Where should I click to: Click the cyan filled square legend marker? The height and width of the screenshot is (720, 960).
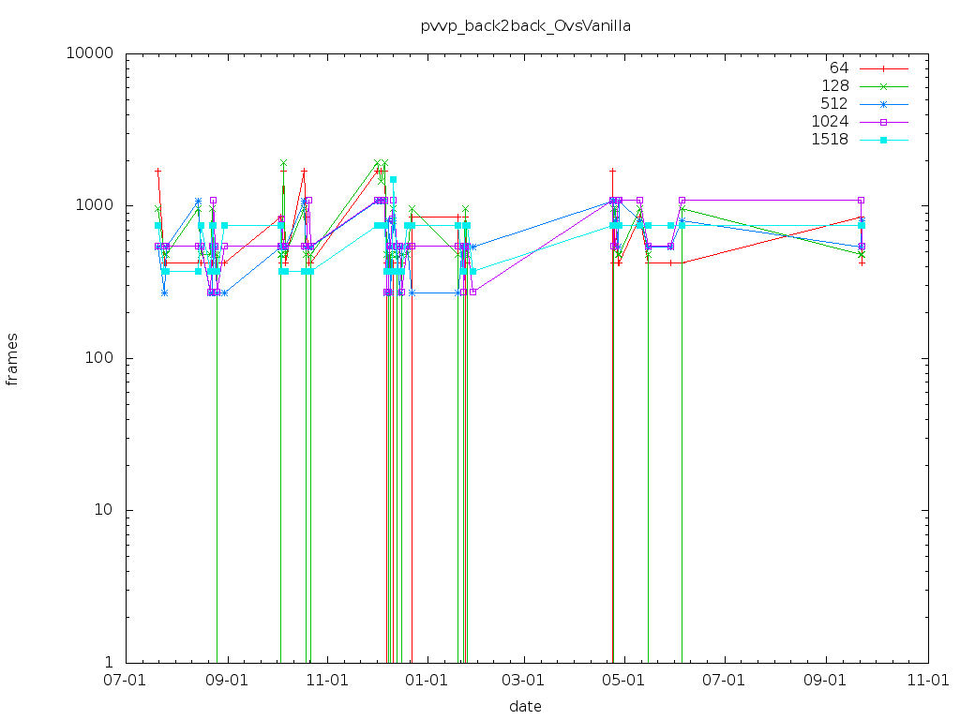883,140
